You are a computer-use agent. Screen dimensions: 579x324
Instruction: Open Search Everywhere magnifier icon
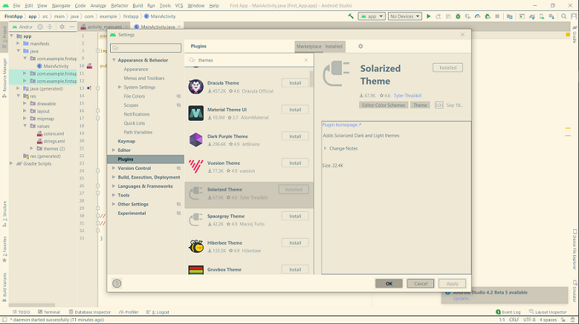click(564, 16)
